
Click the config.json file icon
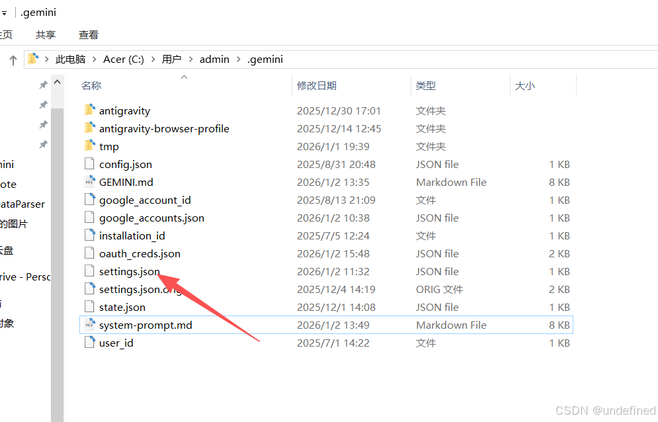coord(89,164)
